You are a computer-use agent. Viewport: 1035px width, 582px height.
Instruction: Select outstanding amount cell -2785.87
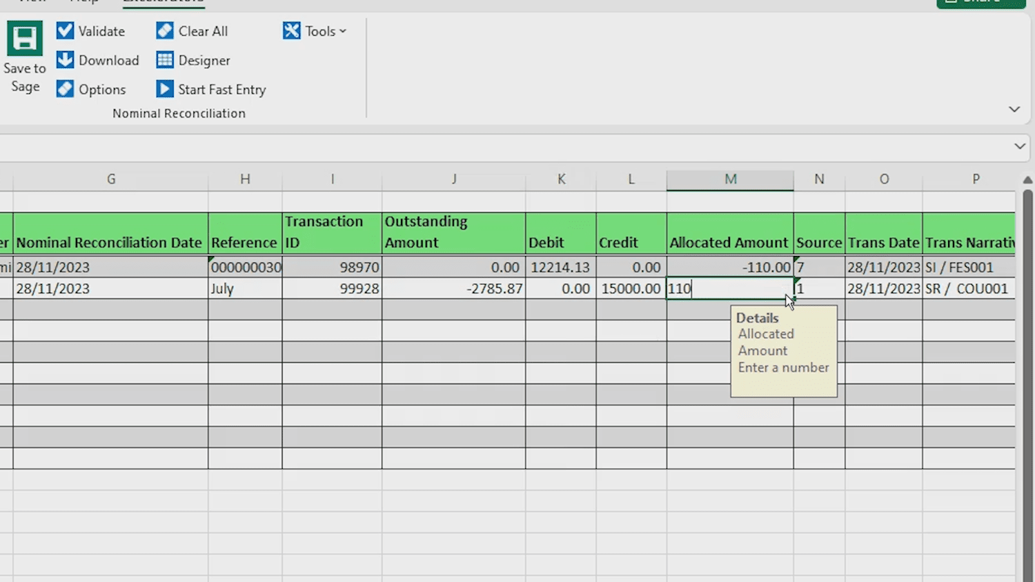tap(454, 288)
